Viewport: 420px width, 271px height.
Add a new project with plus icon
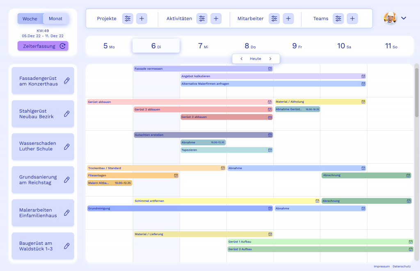tap(142, 18)
